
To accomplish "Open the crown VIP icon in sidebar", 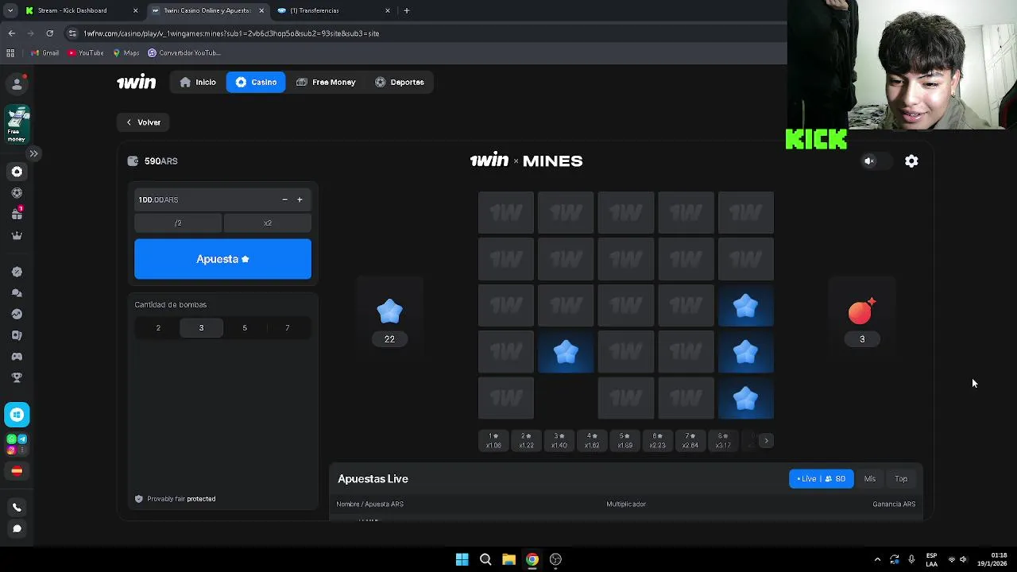I will point(17,235).
